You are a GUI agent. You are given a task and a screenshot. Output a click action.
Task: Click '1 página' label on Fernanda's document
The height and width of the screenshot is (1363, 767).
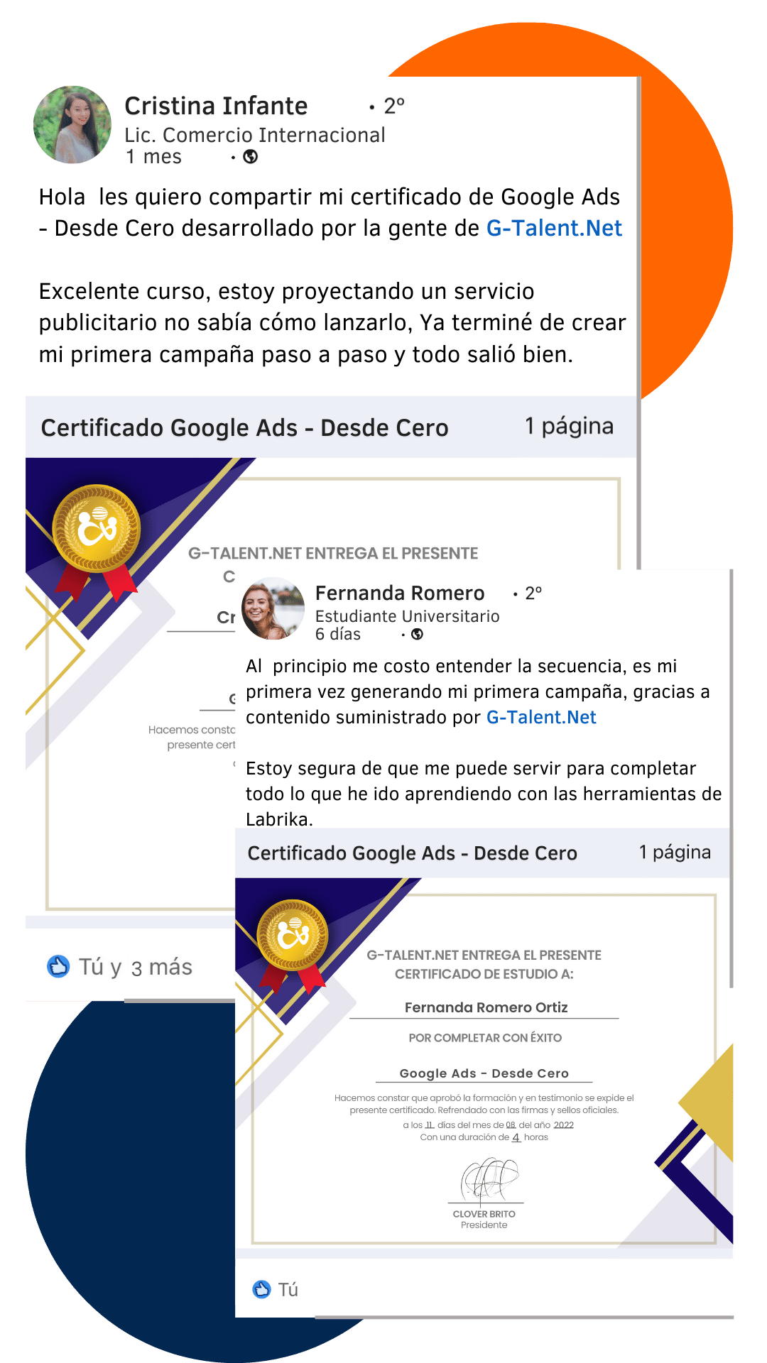(675, 852)
